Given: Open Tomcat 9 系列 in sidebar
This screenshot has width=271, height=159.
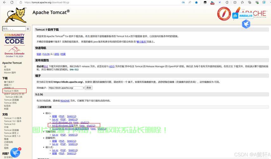Looking at the screenshot, I should point(11,91).
